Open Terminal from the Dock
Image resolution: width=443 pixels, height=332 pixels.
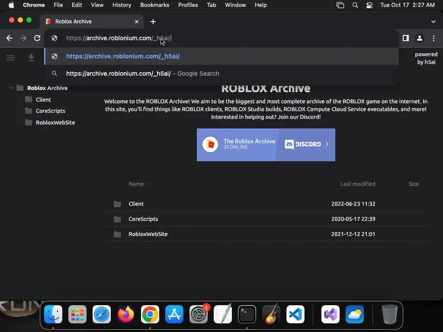point(247,314)
